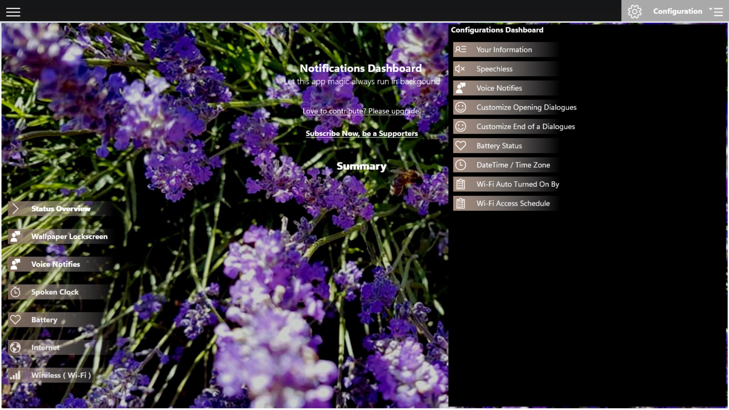Click the DateTime clock icon
The width and height of the screenshot is (729, 410).
click(460, 165)
